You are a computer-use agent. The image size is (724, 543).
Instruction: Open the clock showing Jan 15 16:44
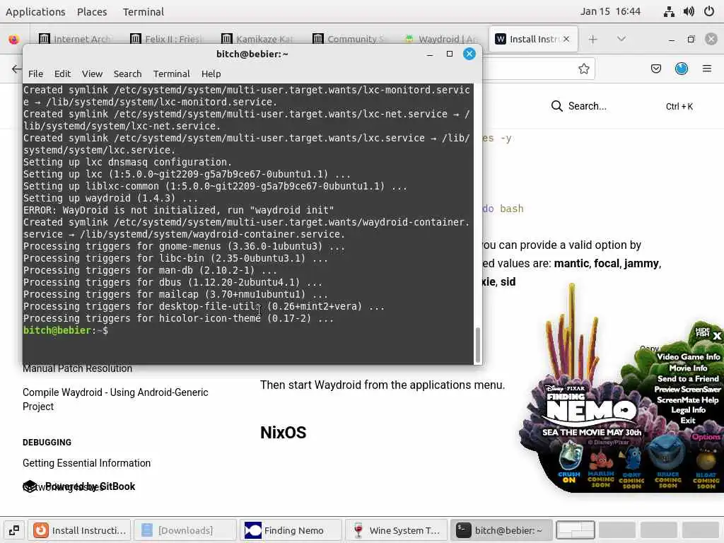pyautogui.click(x=610, y=11)
